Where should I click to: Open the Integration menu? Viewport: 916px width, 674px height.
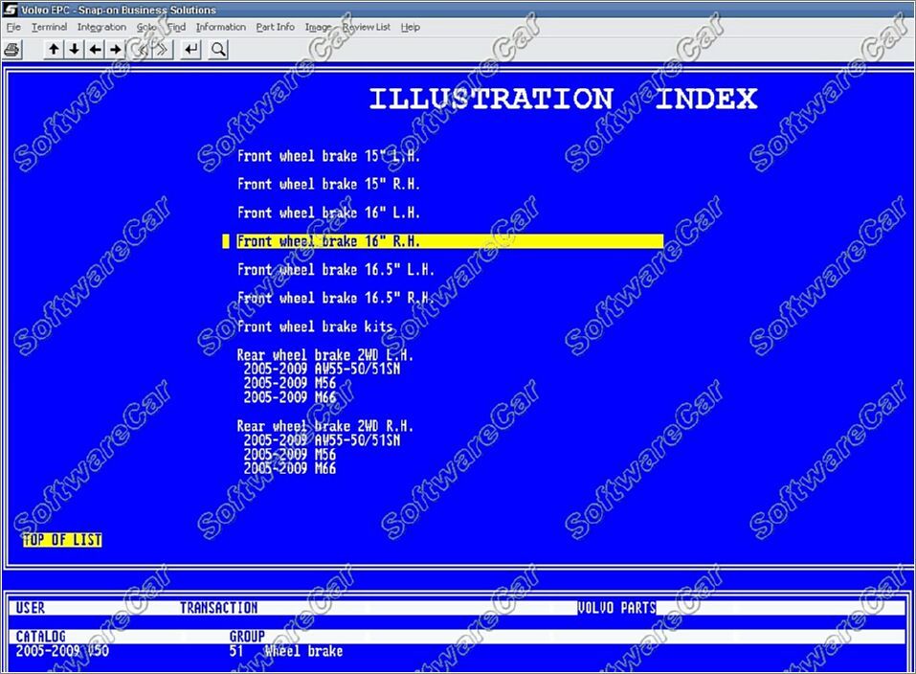tap(101, 27)
